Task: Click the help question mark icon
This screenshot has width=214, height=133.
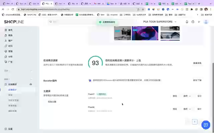Action: [193, 22]
